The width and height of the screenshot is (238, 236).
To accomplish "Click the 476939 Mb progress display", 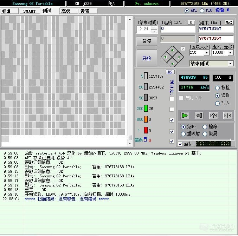I will coord(194,78).
